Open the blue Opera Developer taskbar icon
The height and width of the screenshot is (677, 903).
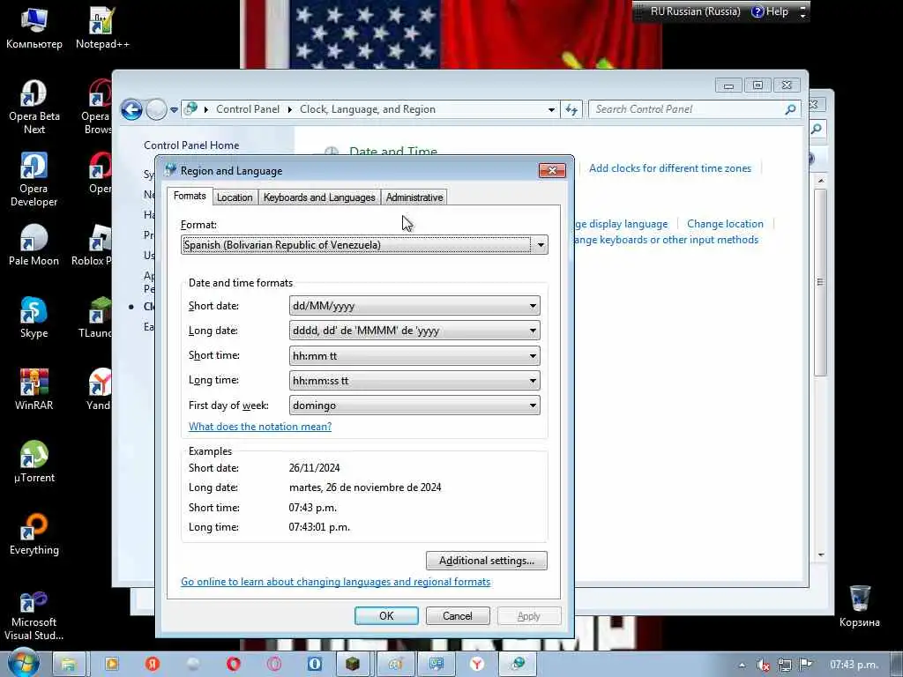[315, 665]
